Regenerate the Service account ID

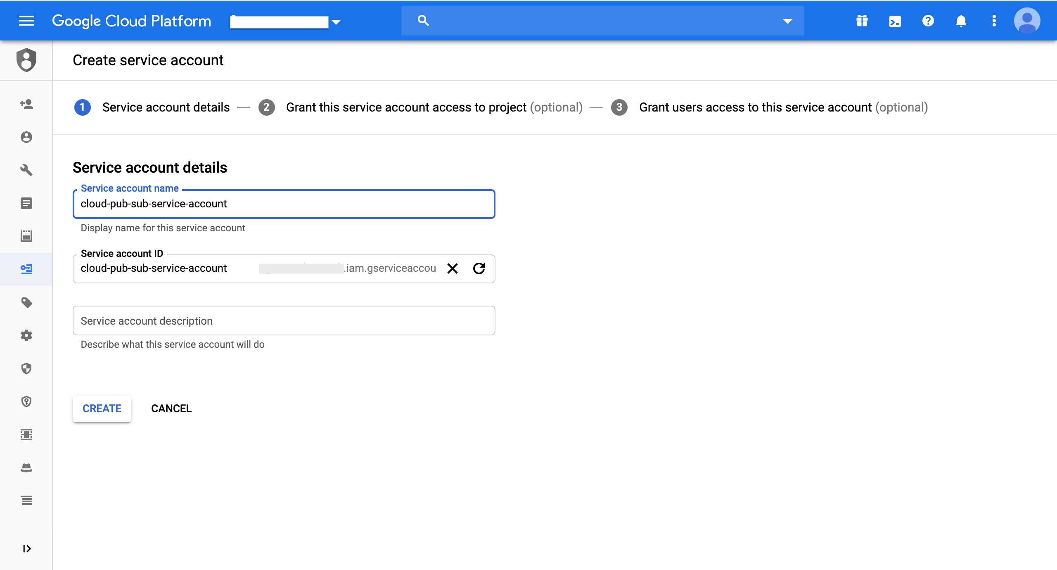tap(479, 268)
